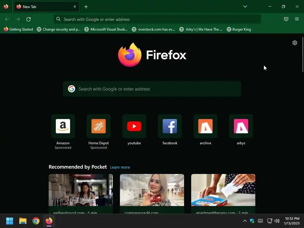
Task: Open clock showing 10:32 PM
Action: click(292, 221)
